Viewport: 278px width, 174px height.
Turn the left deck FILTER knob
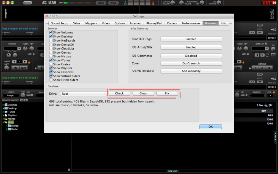pyautogui.click(x=25, y=48)
